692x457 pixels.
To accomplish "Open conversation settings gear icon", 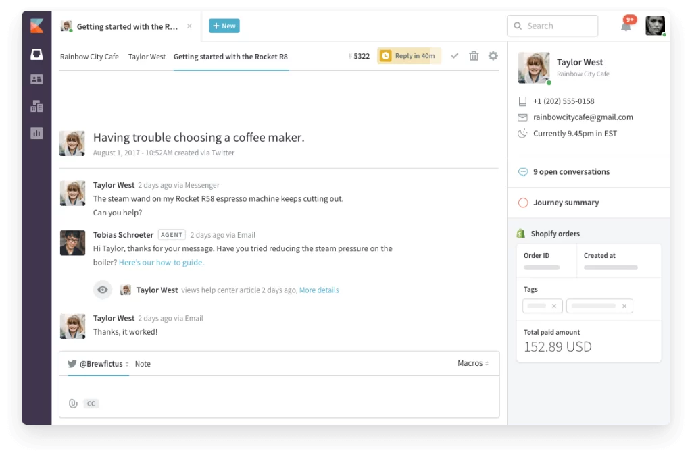I will [x=493, y=56].
